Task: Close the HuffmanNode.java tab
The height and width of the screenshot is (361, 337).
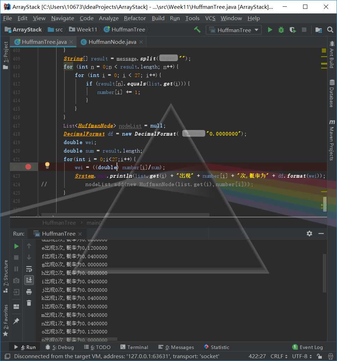Action: [x=141, y=42]
